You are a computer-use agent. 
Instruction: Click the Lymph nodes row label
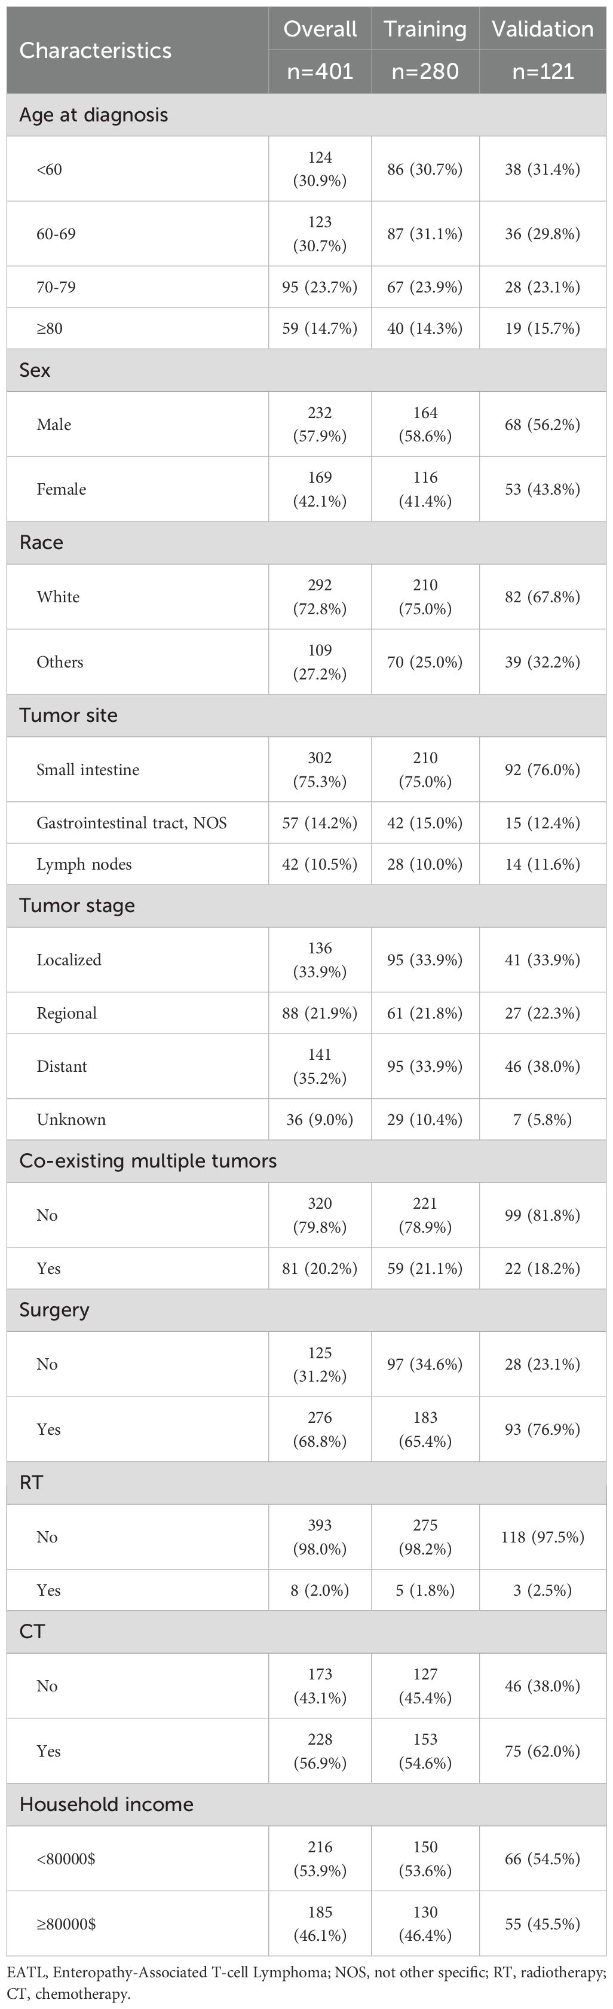84,864
